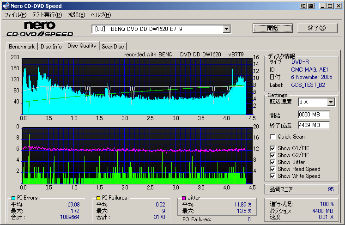The image size is (345, 225).
Task: Uncheck Show C2/PIF
Action: 272,155
